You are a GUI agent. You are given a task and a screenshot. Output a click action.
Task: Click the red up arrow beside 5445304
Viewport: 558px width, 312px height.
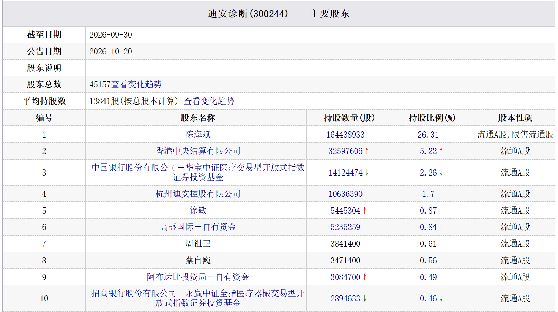point(364,211)
